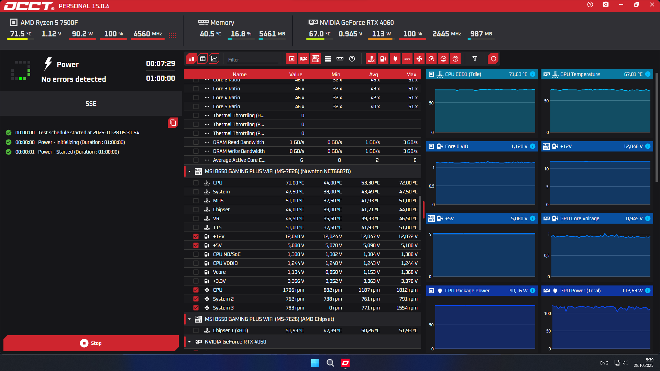Viewport: 660px width, 371px height.
Task: Uncheck the System 3 fan checkbox
Action: coord(196,308)
